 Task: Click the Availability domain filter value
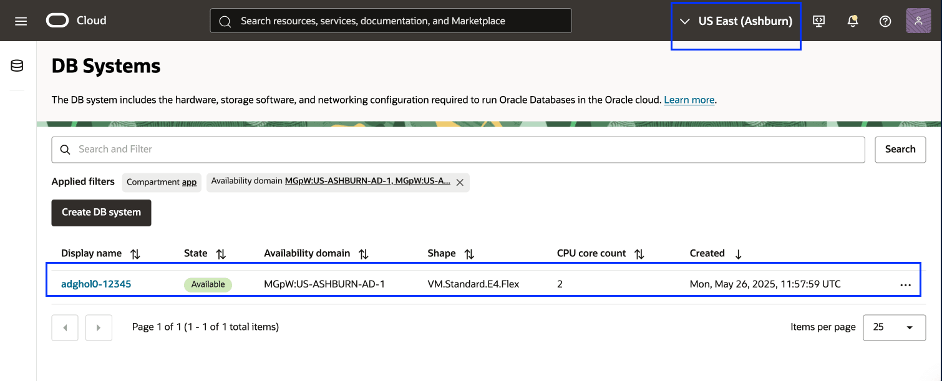pyautogui.click(x=367, y=181)
